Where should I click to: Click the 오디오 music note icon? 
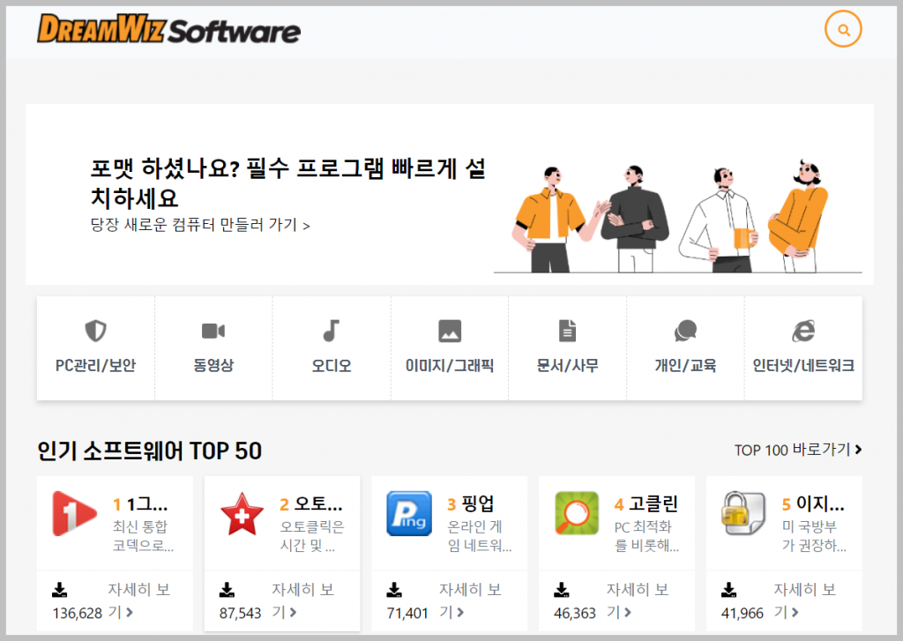[x=332, y=331]
